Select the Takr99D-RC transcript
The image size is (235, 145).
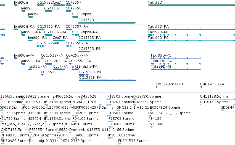pyautogui.click(x=191, y=40)
